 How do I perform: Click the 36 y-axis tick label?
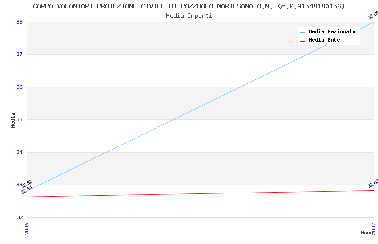[20, 87]
